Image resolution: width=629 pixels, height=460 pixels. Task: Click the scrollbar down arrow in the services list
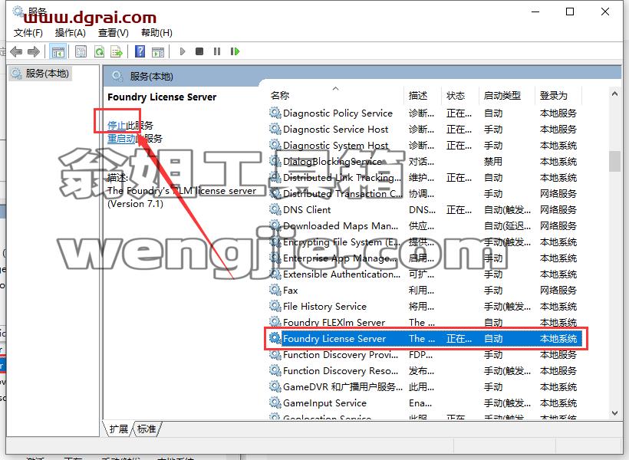[x=614, y=413]
